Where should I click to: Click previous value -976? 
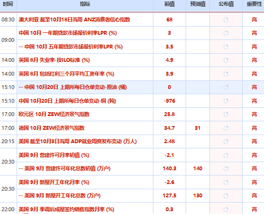coord(170,101)
